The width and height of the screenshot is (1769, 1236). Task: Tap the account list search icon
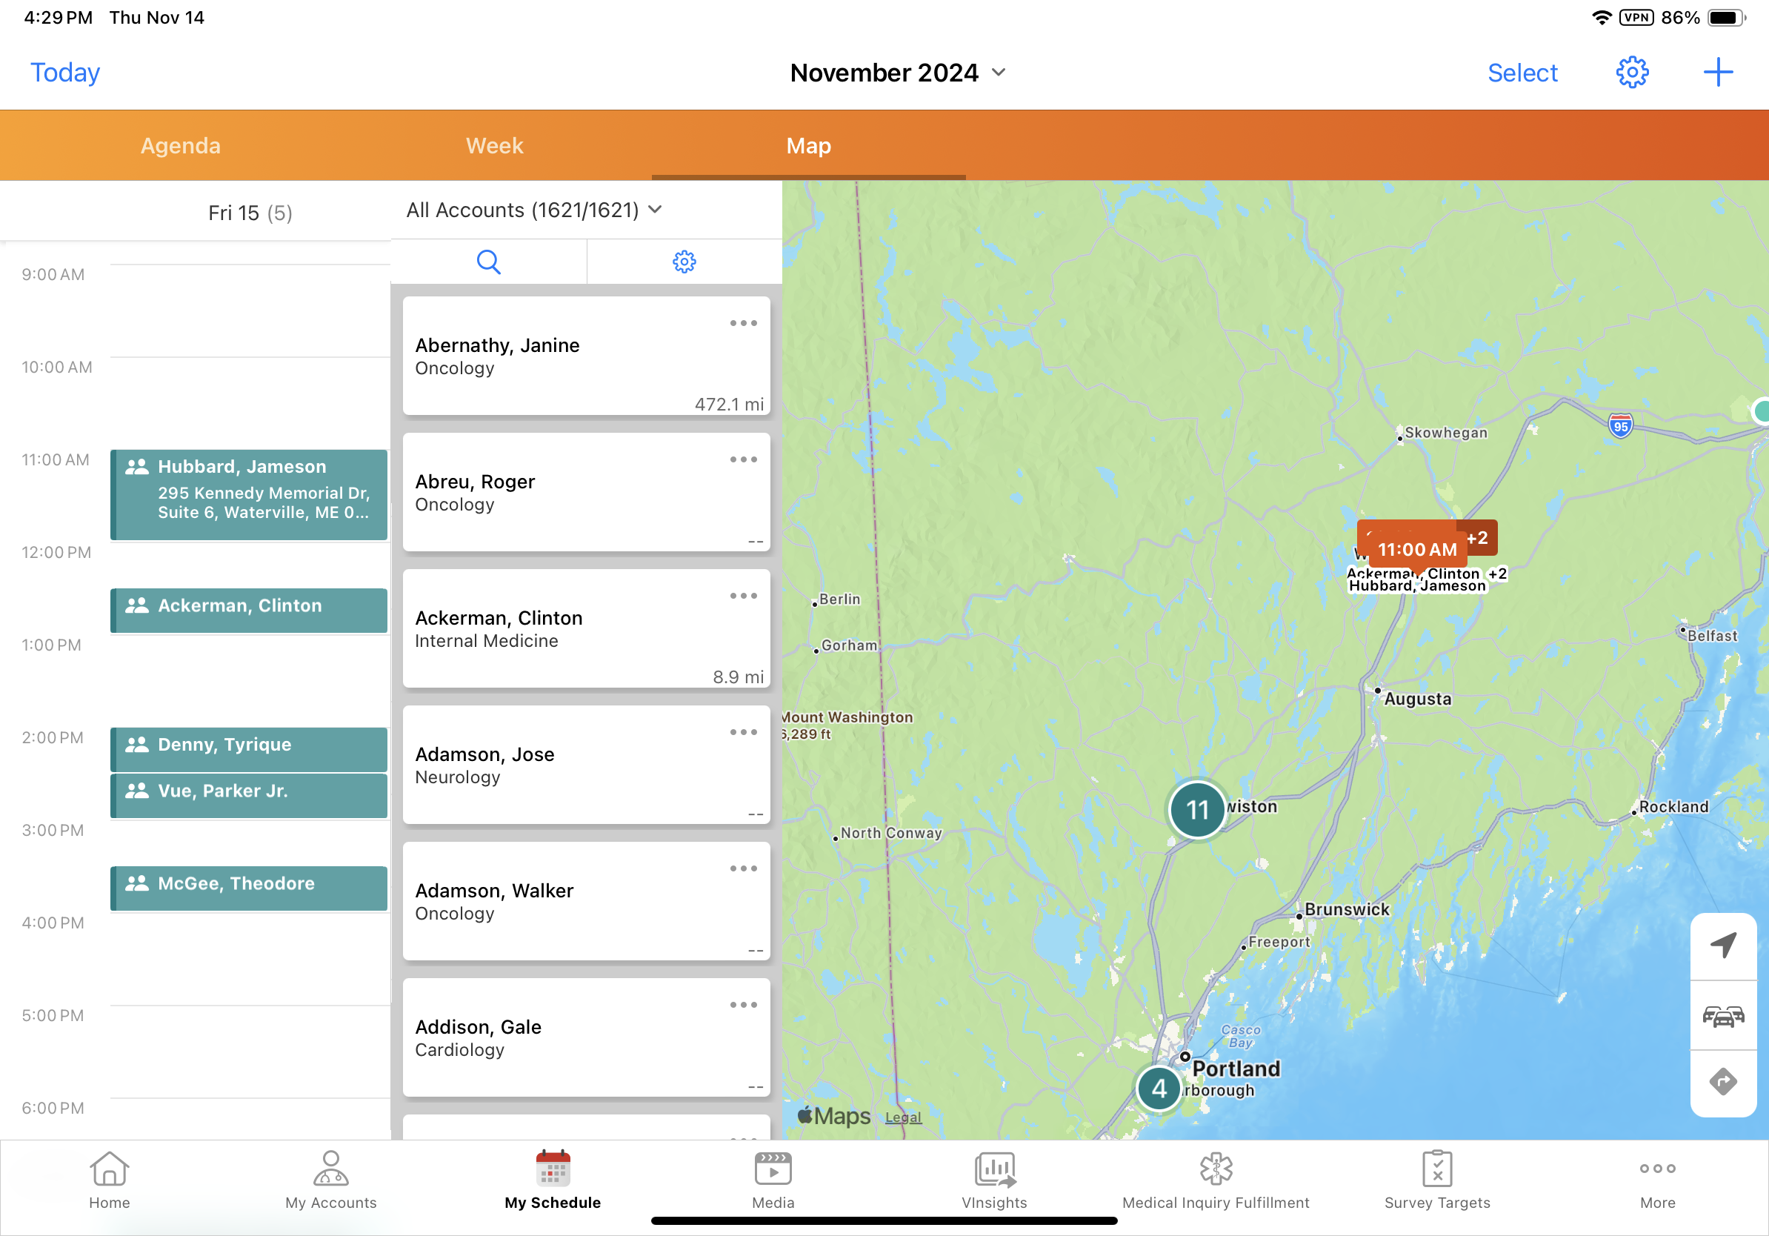click(x=488, y=262)
